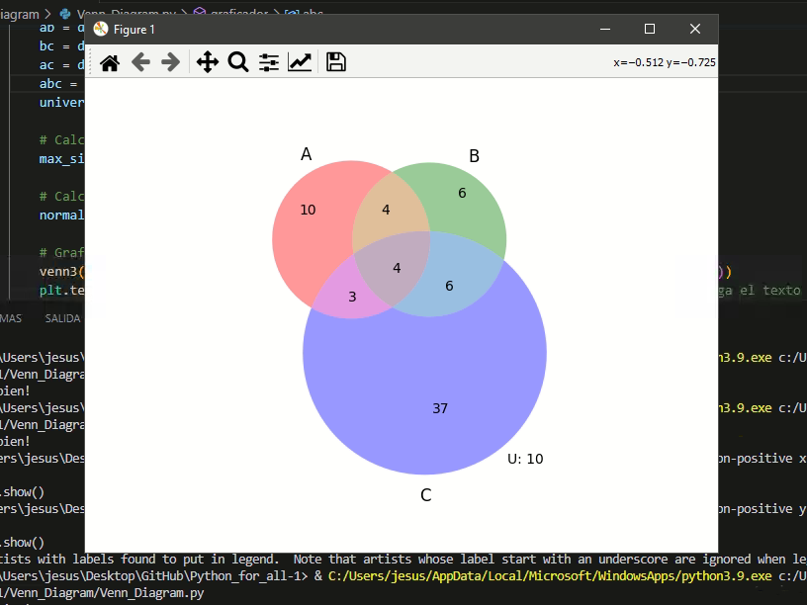This screenshot has height=605, width=807.
Task: Click the Matplotlib logo in the Figure 1 titlebar
Action: [101, 30]
